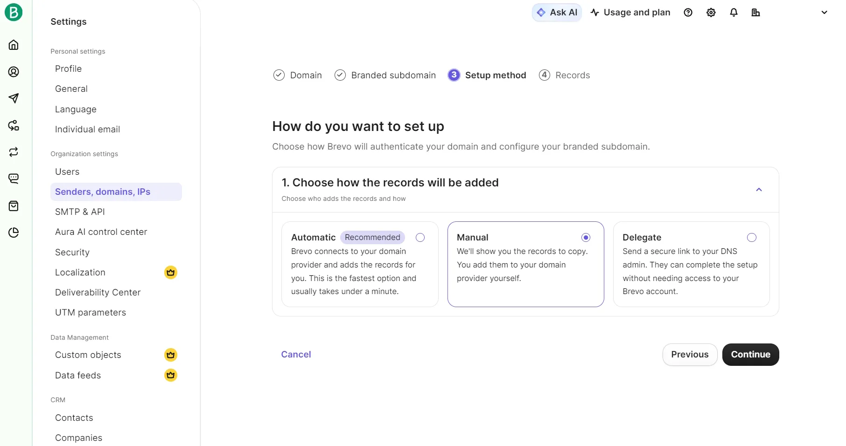Jump to the Records step

coord(564,75)
